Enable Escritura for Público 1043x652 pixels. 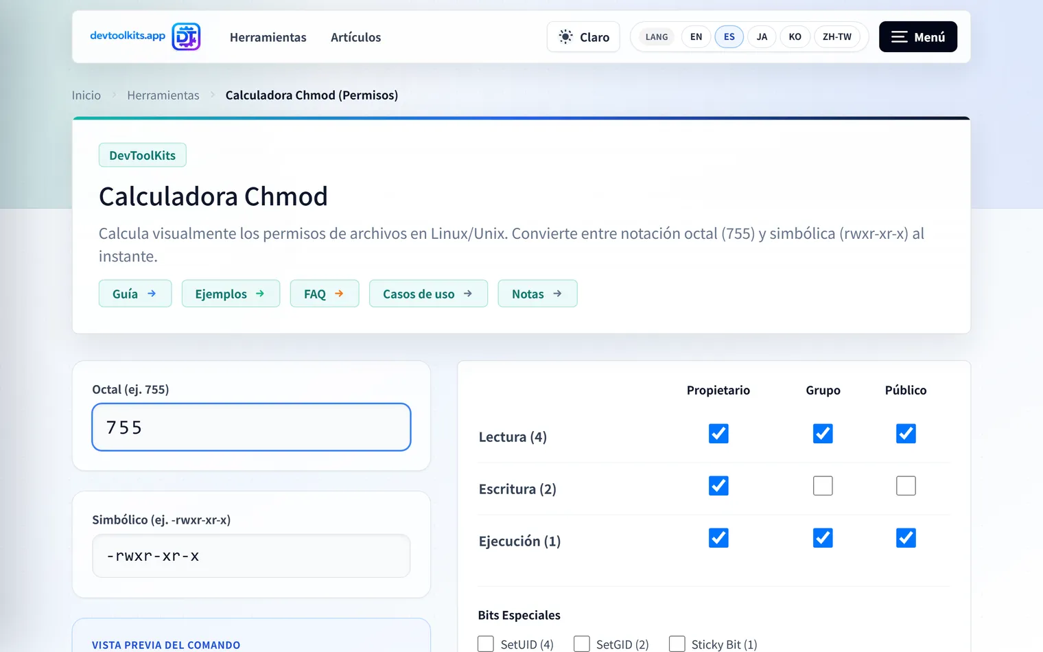(906, 486)
